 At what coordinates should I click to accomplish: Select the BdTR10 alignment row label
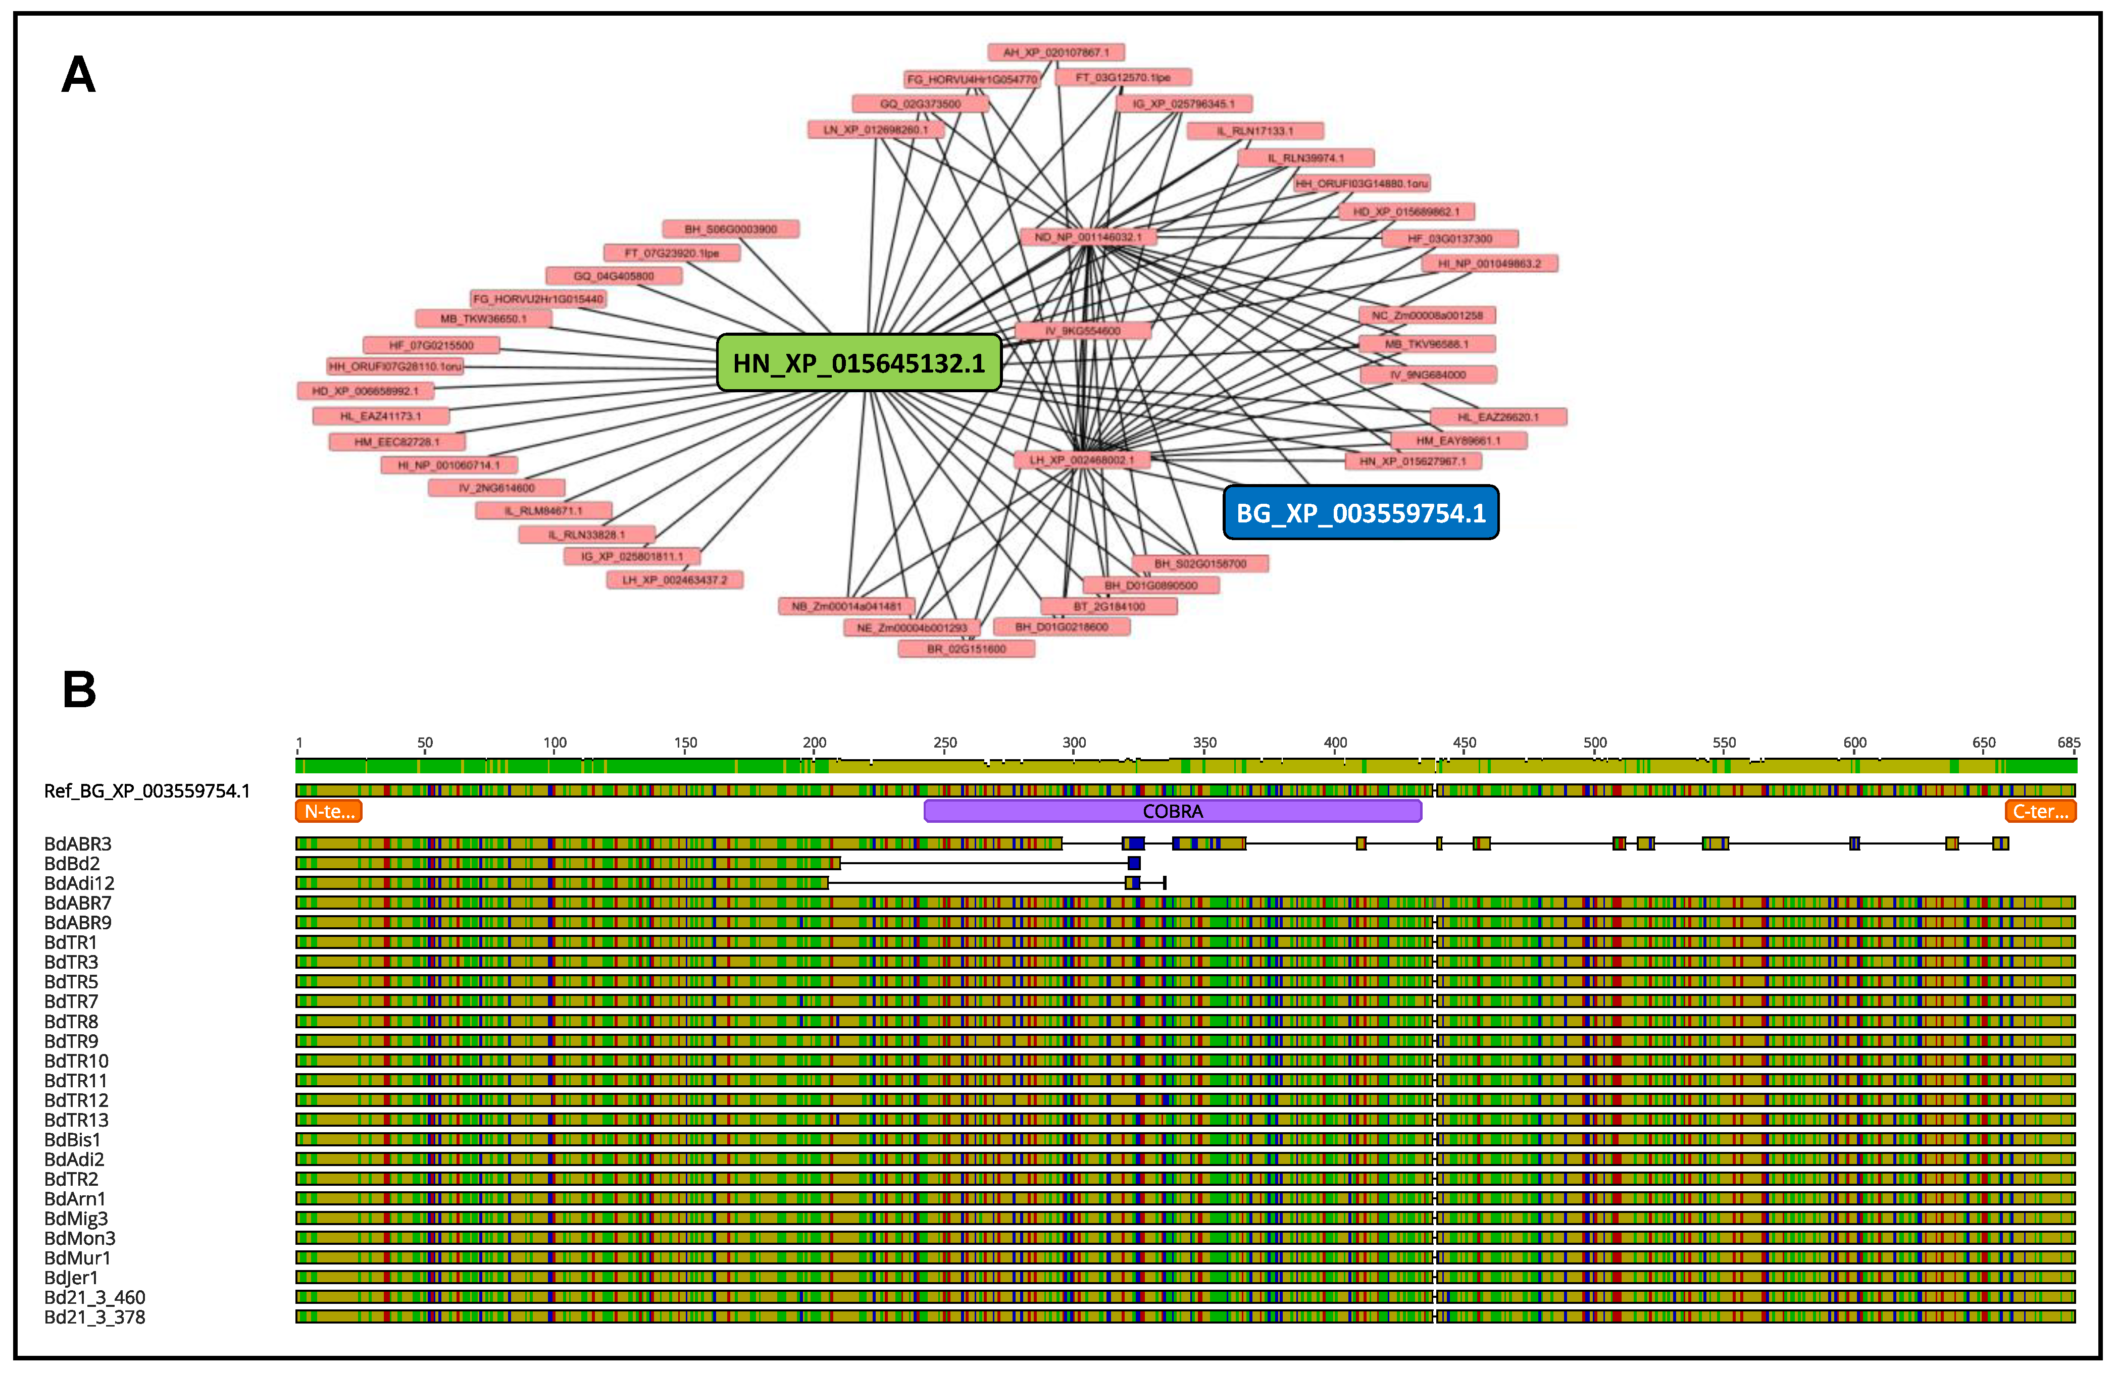click(76, 1061)
